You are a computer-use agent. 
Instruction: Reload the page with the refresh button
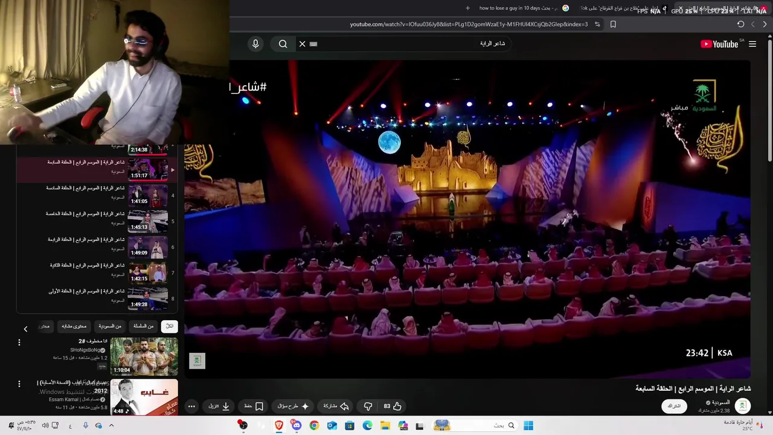tap(740, 24)
